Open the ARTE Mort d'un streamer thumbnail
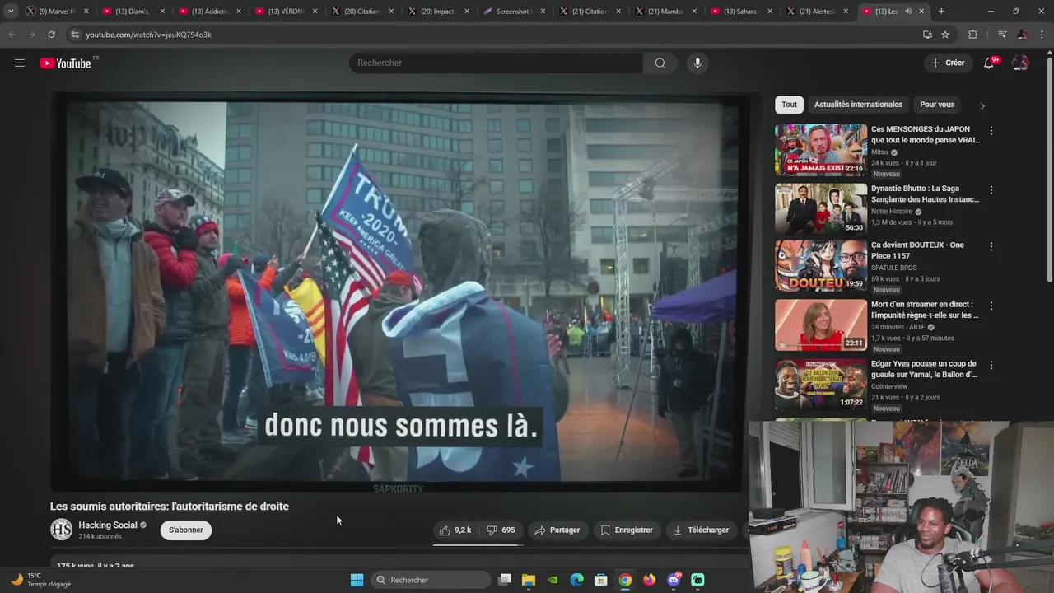 click(820, 325)
